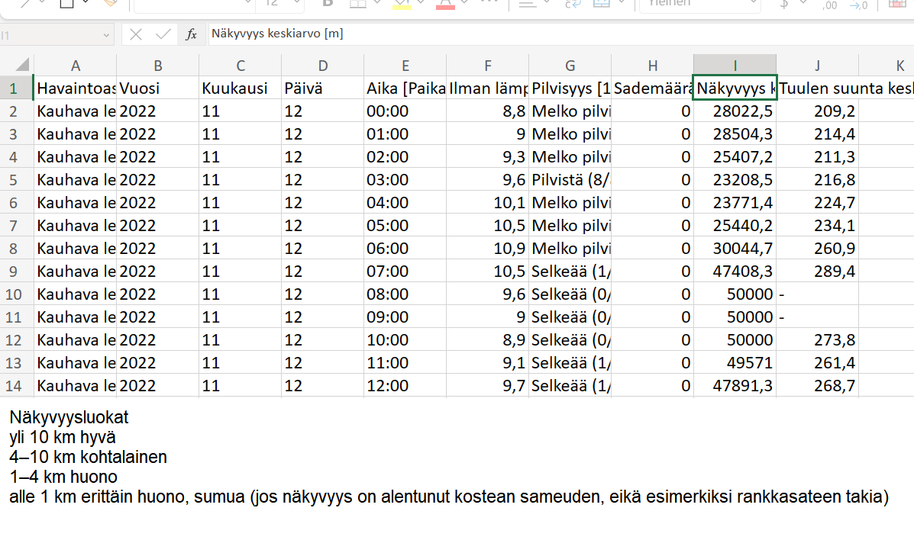
Task: Click the Pilvistä (8/ cloudiness cell
Action: [570, 180]
